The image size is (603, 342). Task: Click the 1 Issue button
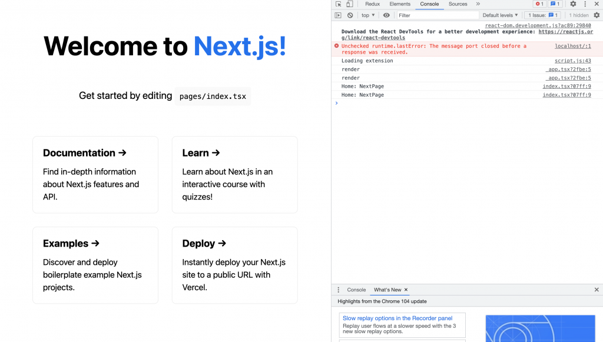(542, 15)
